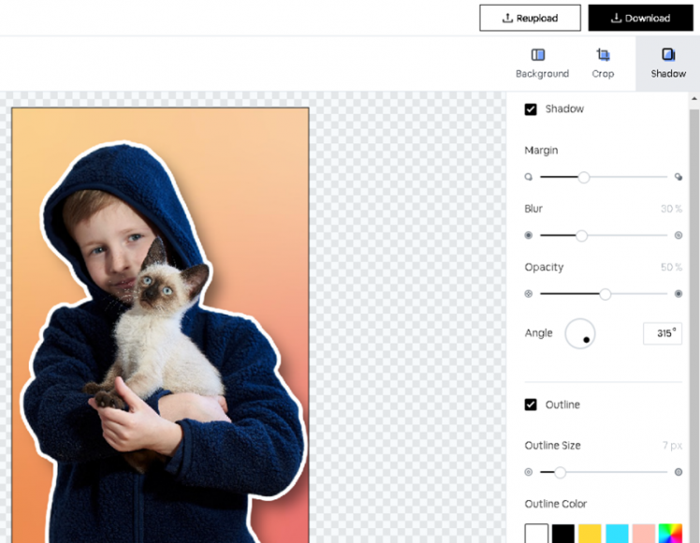This screenshot has width=700, height=543.
Task: Click the Opacity slider handle
Action: point(605,294)
